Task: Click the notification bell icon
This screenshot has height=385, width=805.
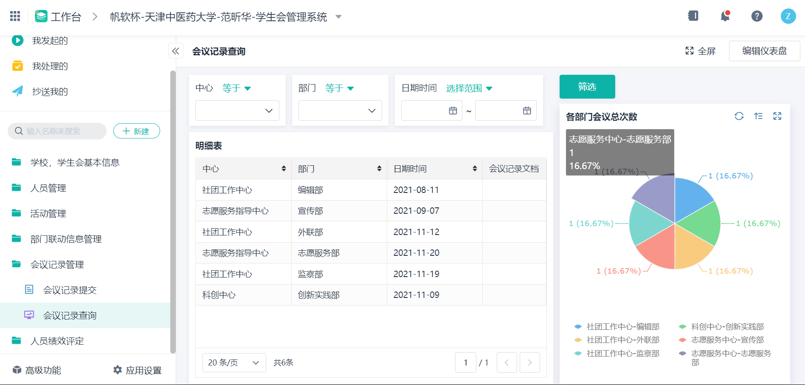Action: point(725,16)
